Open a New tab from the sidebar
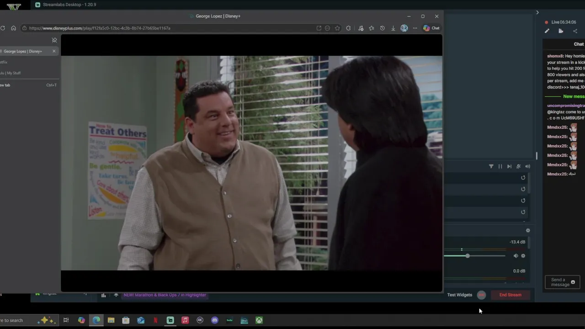Image resolution: width=585 pixels, height=329 pixels. point(28,85)
